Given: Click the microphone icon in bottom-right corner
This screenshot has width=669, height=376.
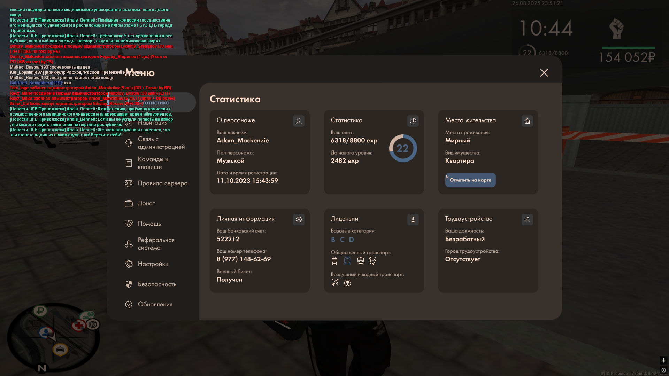Looking at the screenshot, I should (x=663, y=360).
